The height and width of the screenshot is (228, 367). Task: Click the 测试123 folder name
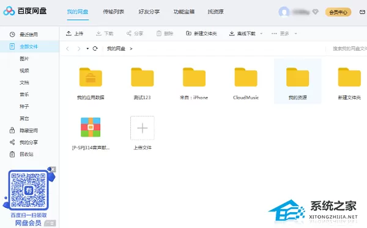coord(143,98)
